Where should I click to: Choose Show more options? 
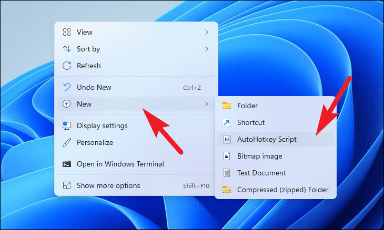click(136, 185)
